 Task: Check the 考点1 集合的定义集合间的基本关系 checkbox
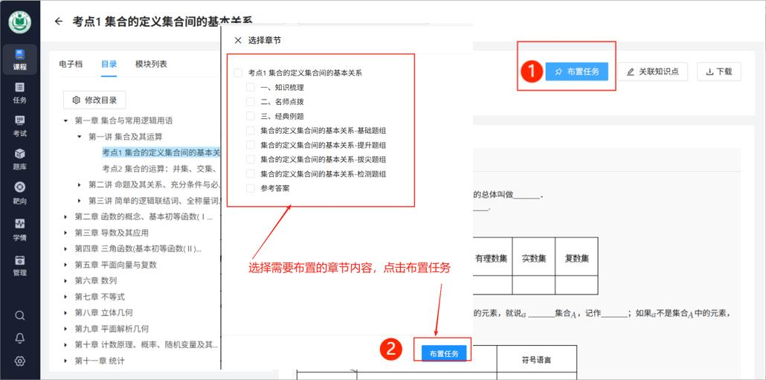pos(239,74)
